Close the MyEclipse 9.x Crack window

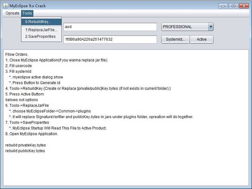coord(244,6)
